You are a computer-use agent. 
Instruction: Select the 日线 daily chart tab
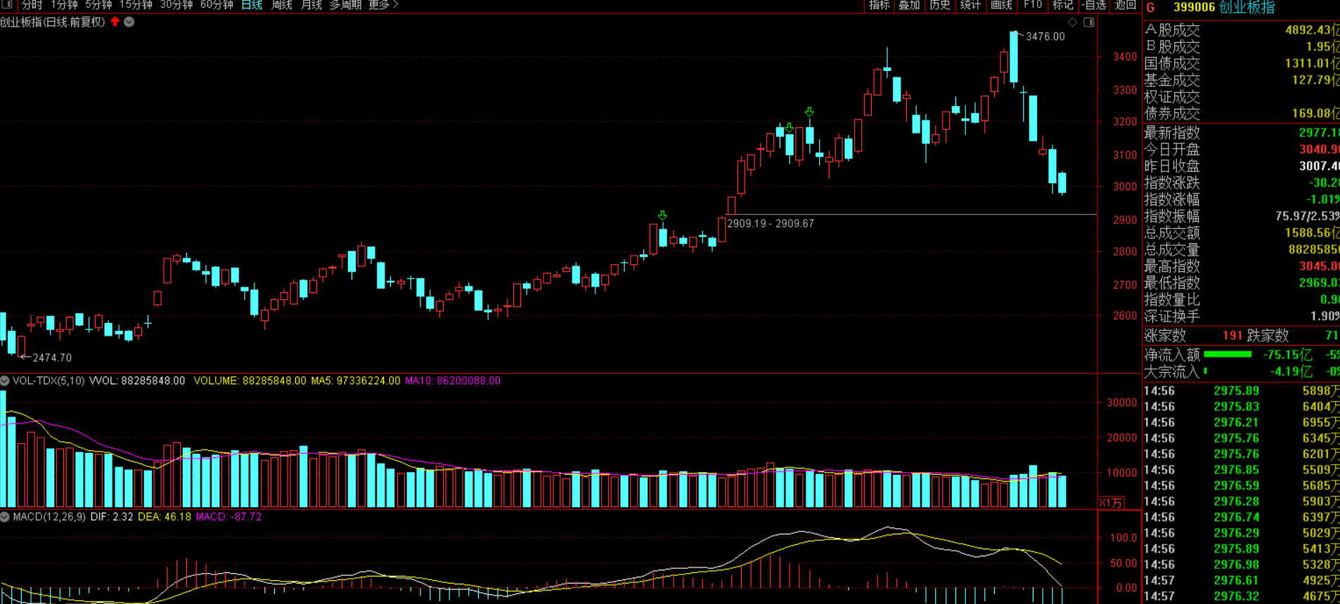tap(252, 5)
